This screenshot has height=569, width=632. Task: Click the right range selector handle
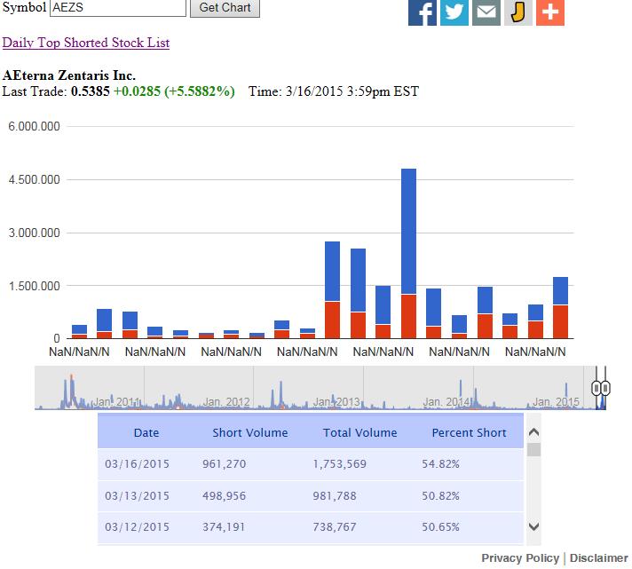click(x=605, y=388)
